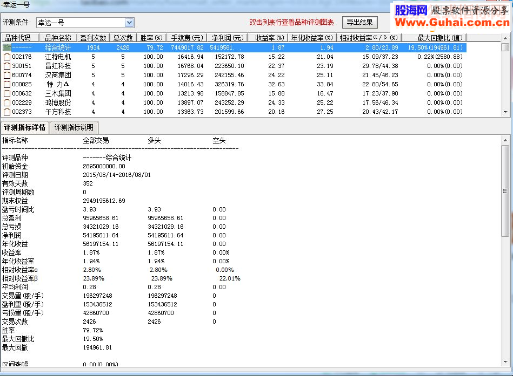
Task: Click the summary row green icon
Action: click(x=7, y=47)
